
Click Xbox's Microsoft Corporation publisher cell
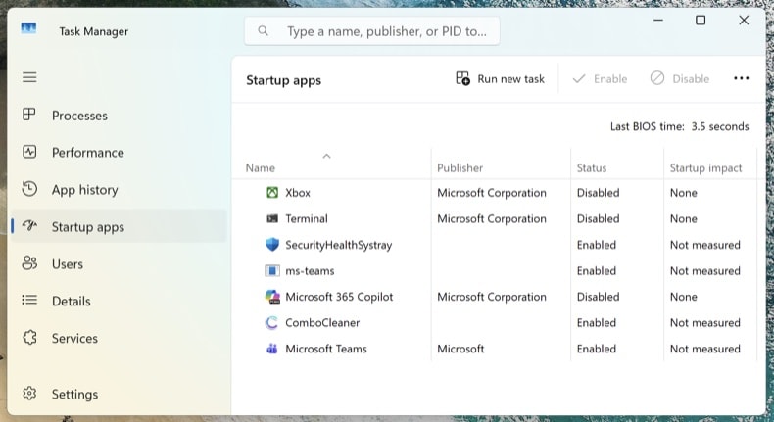click(492, 193)
